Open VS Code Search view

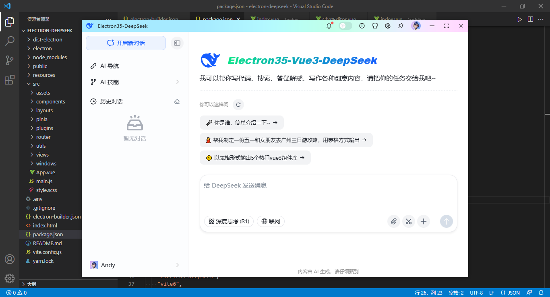(10, 41)
